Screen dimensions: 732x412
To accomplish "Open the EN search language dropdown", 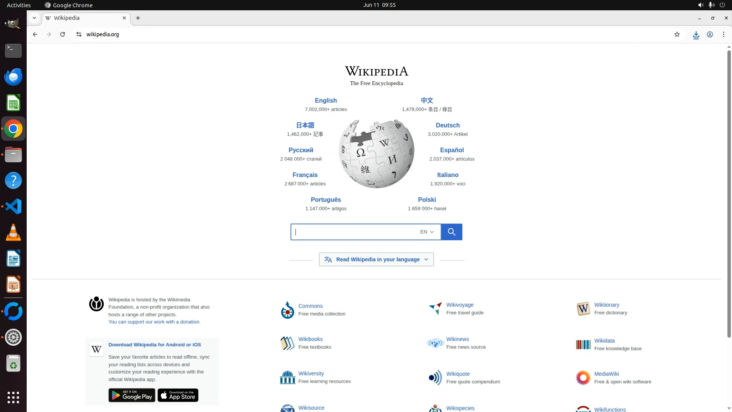I will (427, 232).
